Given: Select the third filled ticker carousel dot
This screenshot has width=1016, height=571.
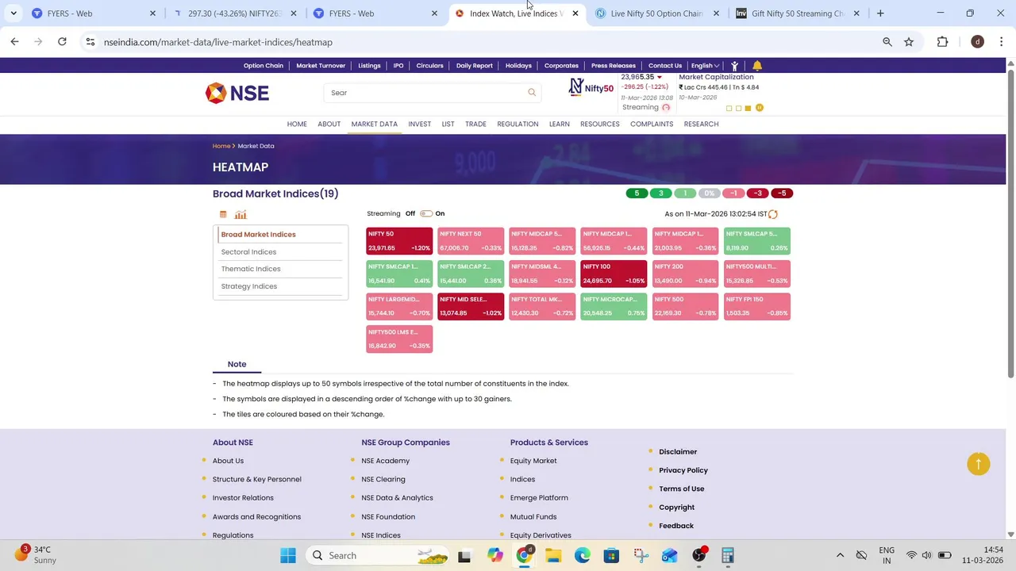Looking at the screenshot, I should [748, 108].
